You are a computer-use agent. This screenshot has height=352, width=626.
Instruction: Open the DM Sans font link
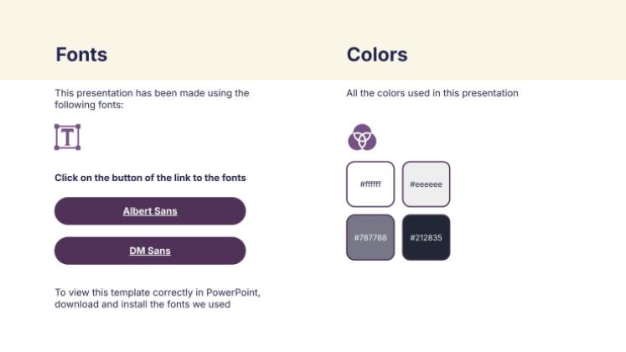click(150, 251)
